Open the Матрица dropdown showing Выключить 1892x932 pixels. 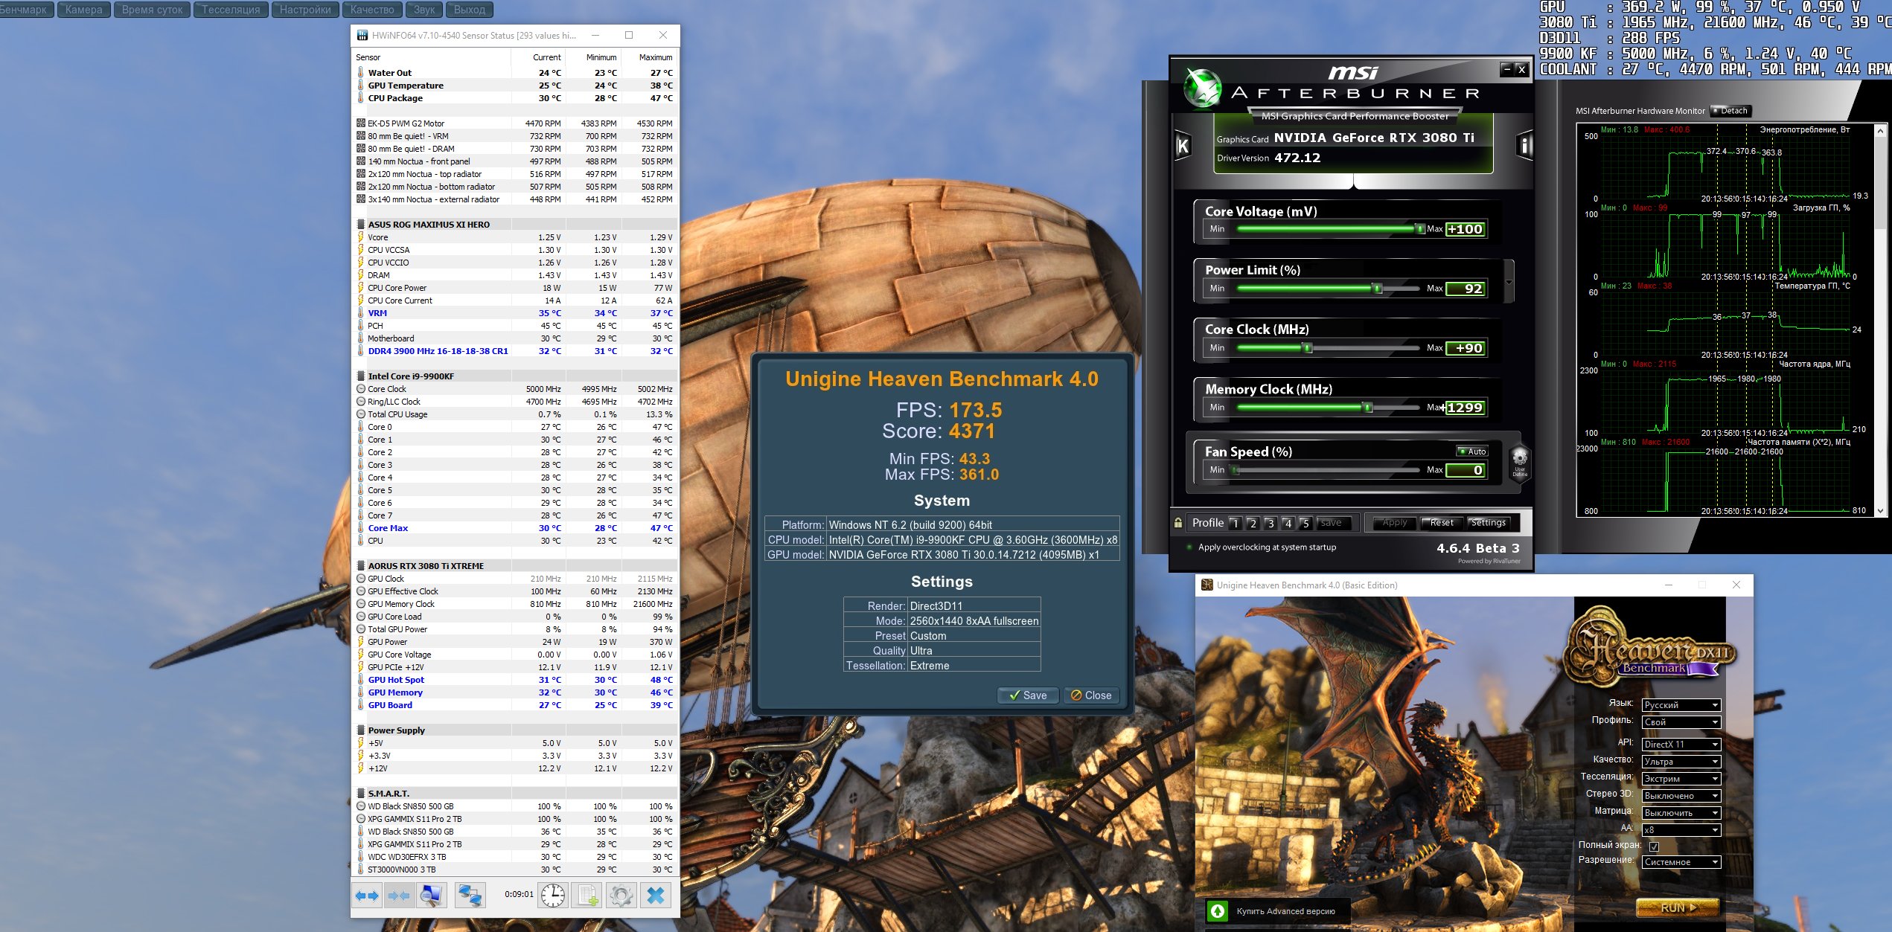1681,813
